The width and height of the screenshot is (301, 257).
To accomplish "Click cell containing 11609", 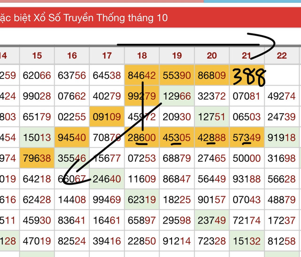I will pyautogui.click(x=142, y=179).
